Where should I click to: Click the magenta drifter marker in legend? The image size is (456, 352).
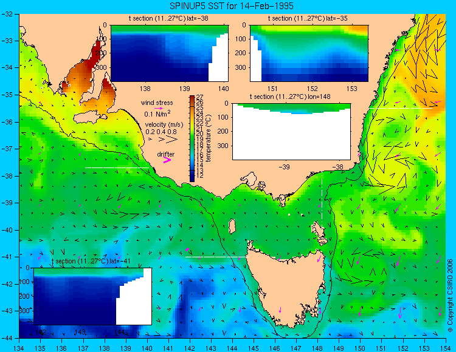click(x=167, y=160)
